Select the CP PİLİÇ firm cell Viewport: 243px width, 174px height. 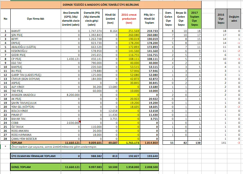[36, 59]
